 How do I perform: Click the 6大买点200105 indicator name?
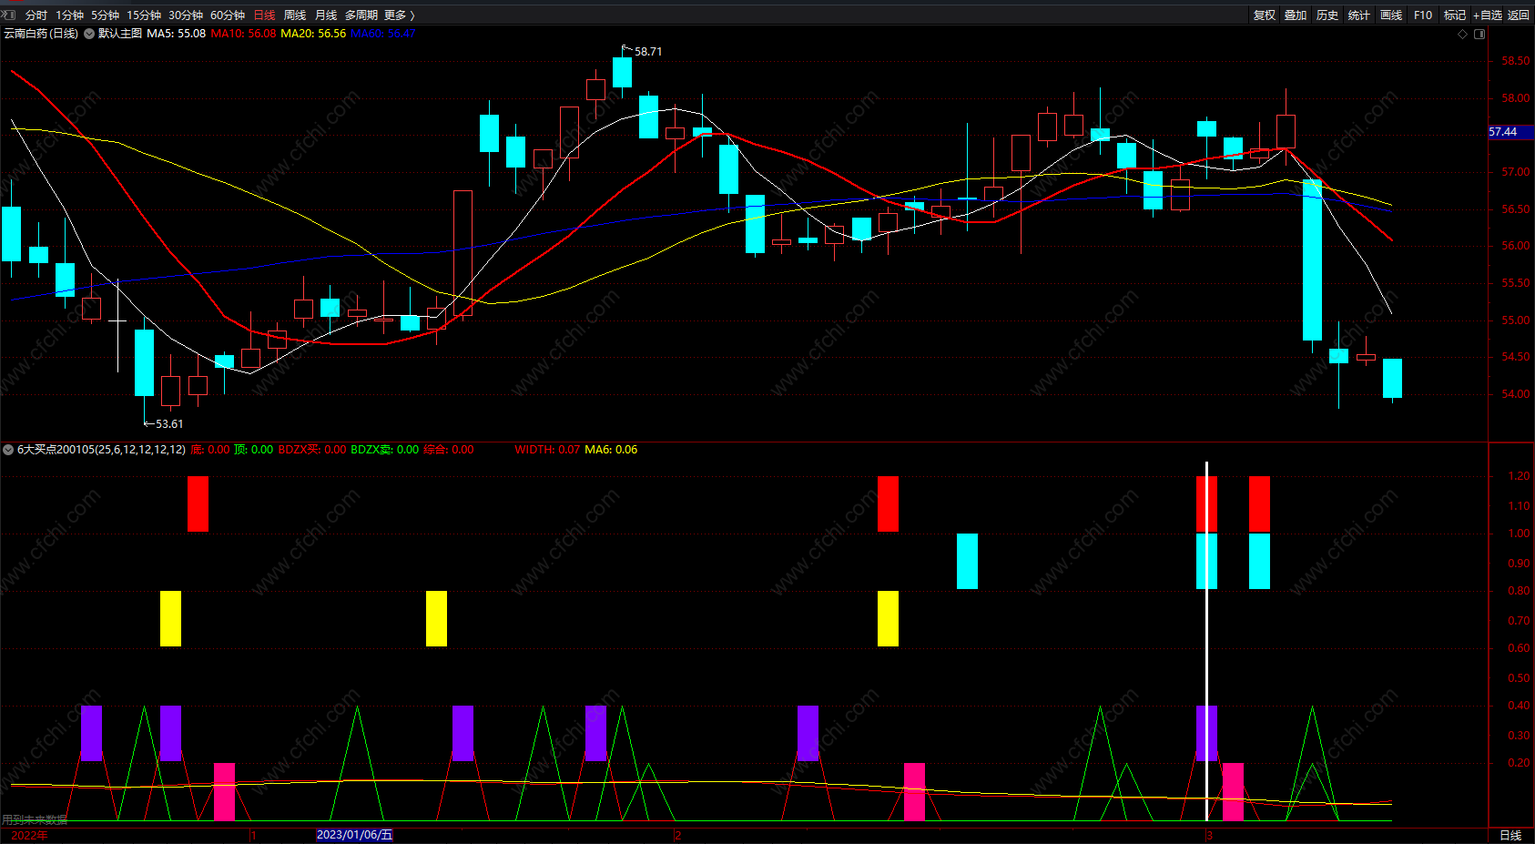pos(101,450)
